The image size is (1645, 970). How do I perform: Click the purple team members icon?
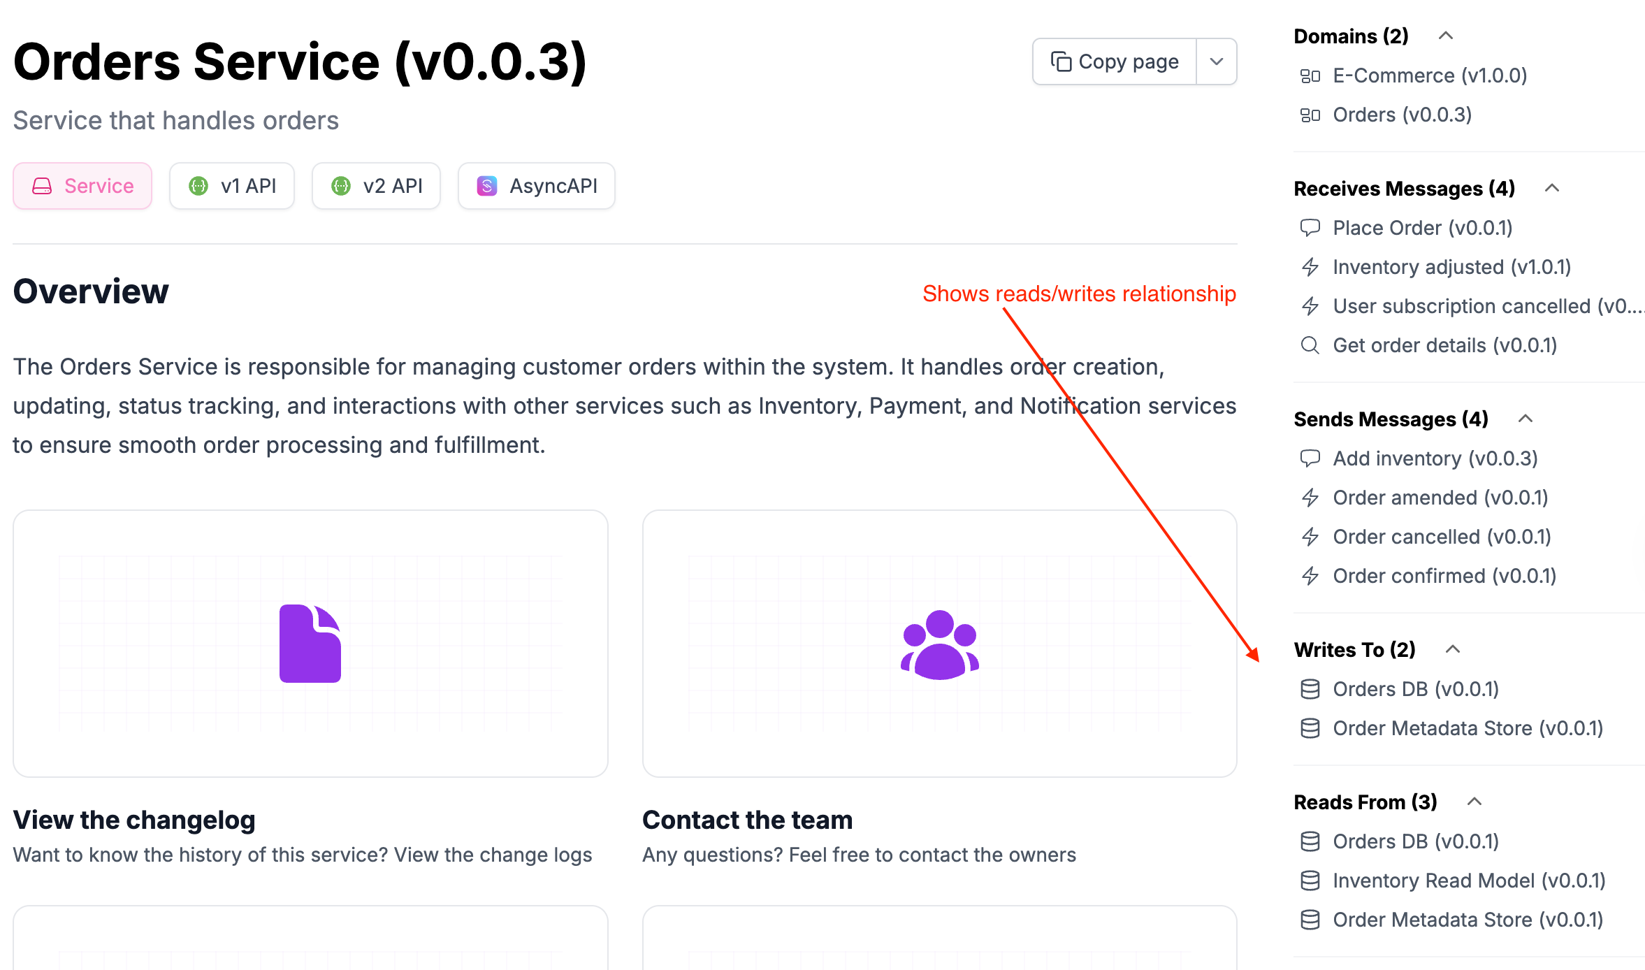(940, 644)
